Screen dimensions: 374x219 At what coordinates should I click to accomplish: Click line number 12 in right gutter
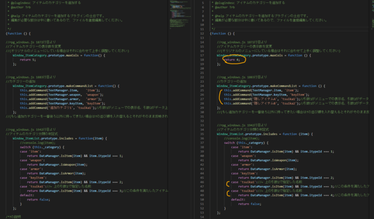(x=202, y=34)
